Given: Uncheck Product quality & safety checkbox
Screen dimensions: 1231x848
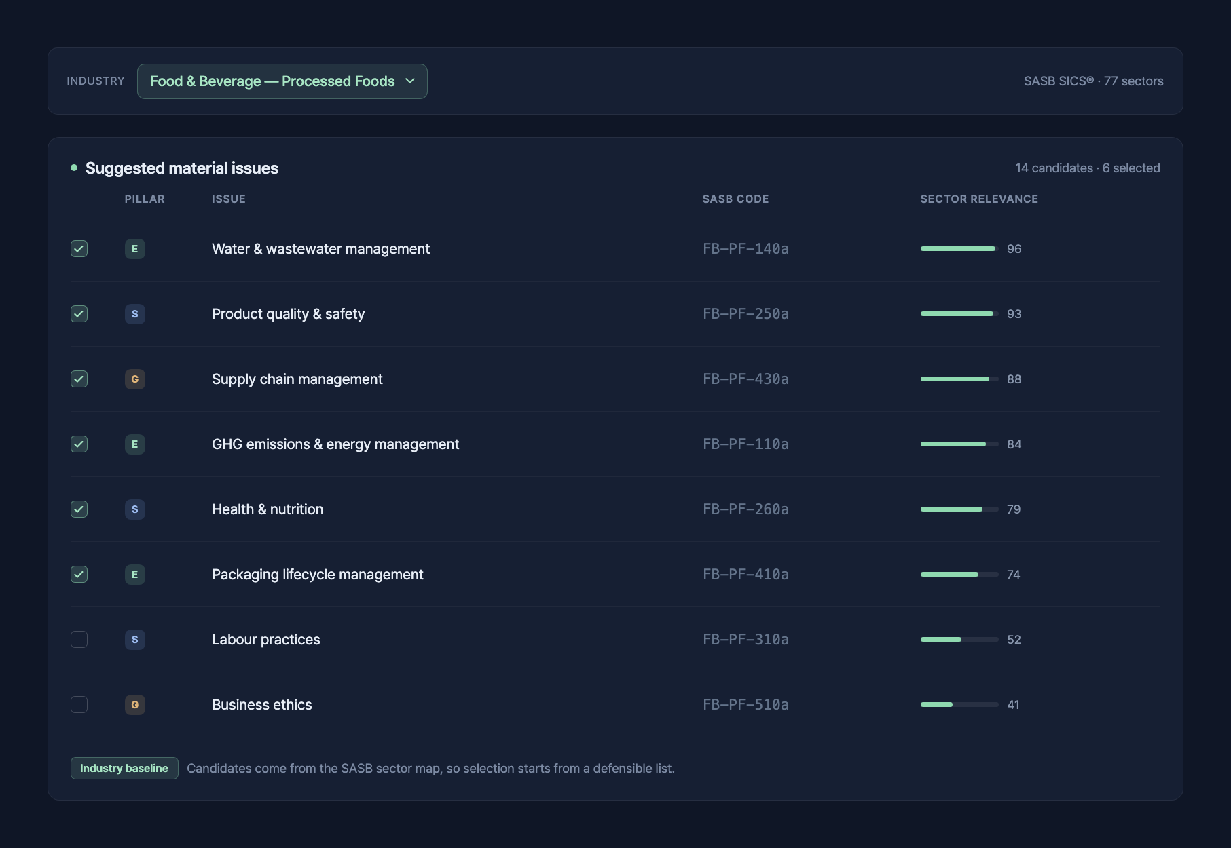Looking at the screenshot, I should [x=79, y=314].
